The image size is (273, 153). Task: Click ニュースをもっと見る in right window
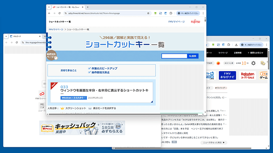click(x=213, y=143)
